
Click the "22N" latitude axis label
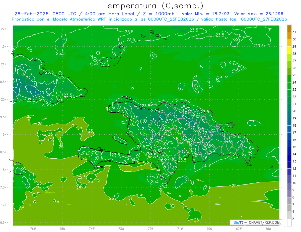point(4,29)
